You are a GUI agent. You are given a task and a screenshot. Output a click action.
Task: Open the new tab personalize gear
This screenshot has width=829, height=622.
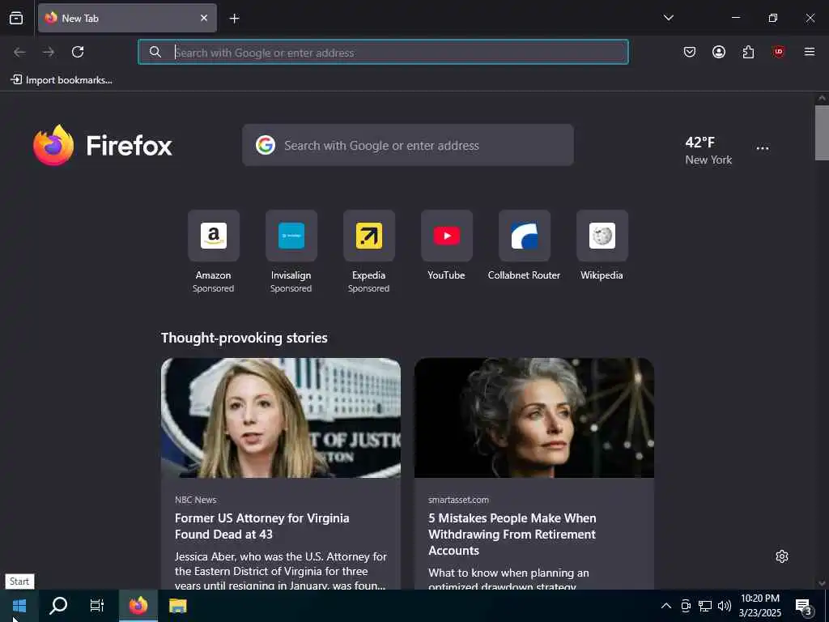coord(782,556)
